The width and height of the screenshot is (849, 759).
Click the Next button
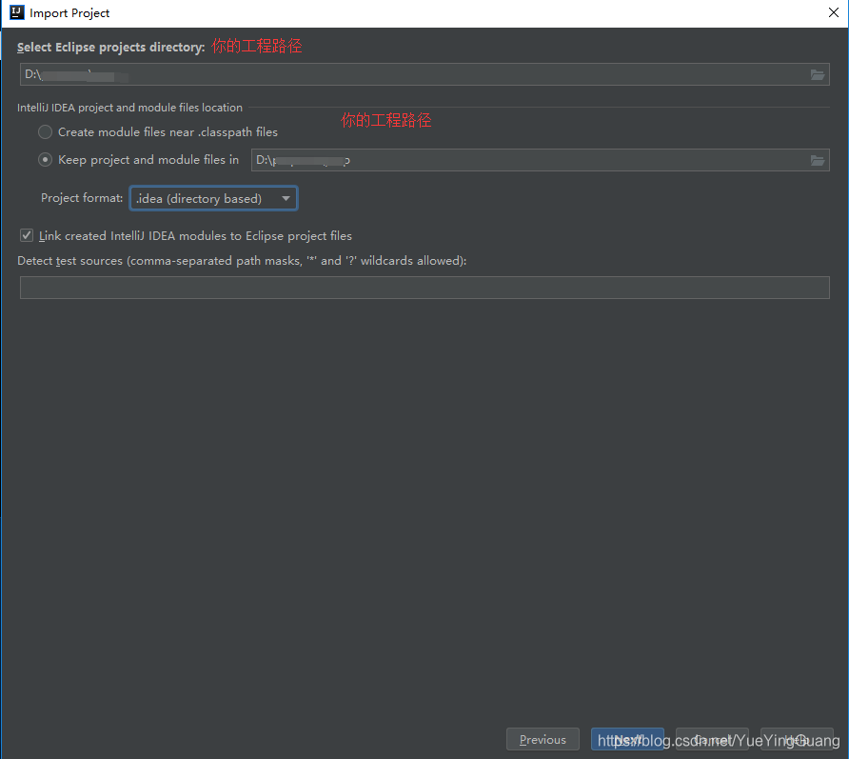pyautogui.click(x=627, y=740)
